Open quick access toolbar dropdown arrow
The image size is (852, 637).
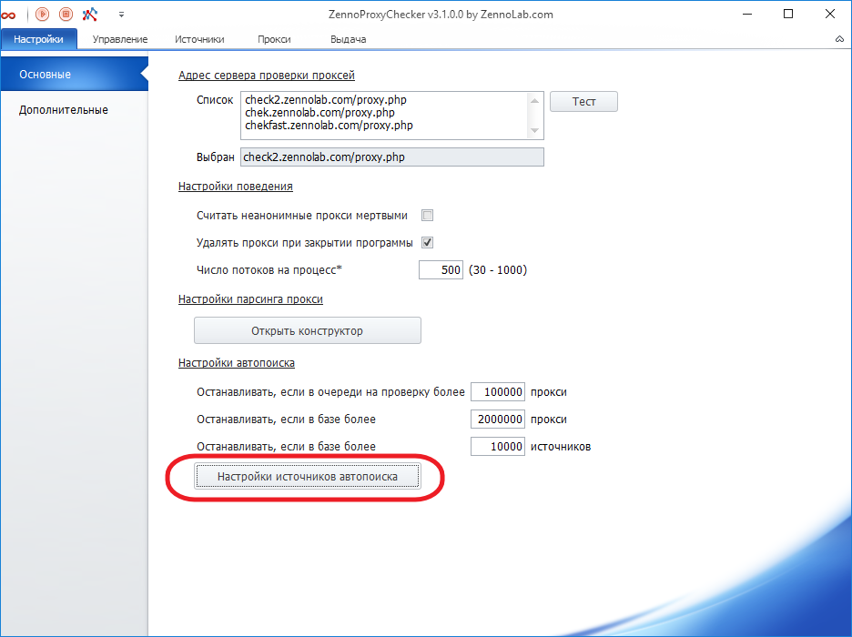tap(121, 15)
